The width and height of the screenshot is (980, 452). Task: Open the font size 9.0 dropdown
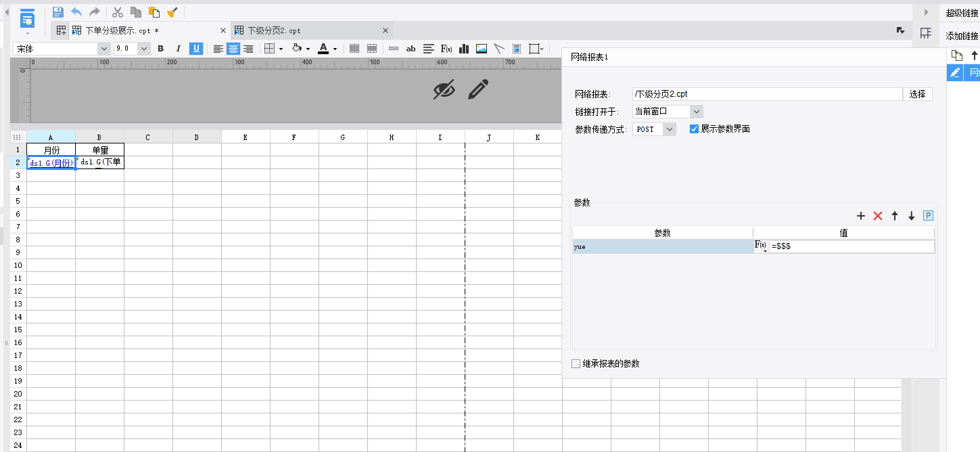144,49
